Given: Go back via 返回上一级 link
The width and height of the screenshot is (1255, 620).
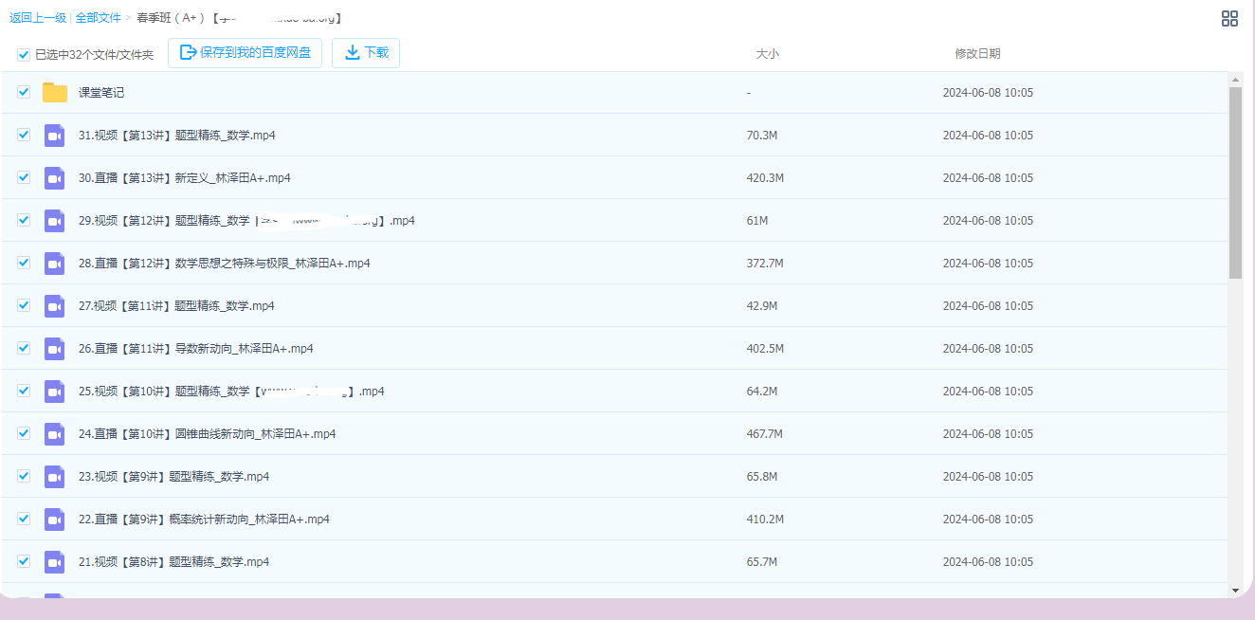Looking at the screenshot, I should point(37,18).
